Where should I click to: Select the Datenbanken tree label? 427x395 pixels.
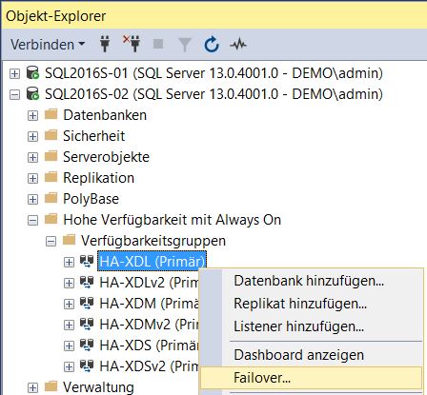tap(105, 115)
